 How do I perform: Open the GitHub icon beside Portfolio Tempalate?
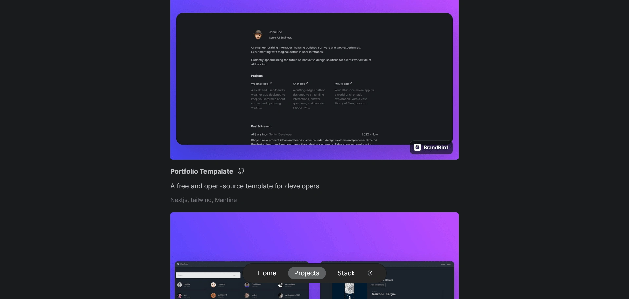coord(241,171)
